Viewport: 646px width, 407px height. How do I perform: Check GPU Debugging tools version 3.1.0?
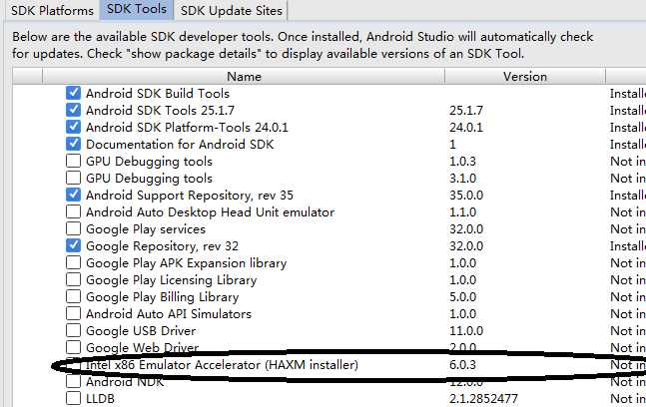point(73,179)
